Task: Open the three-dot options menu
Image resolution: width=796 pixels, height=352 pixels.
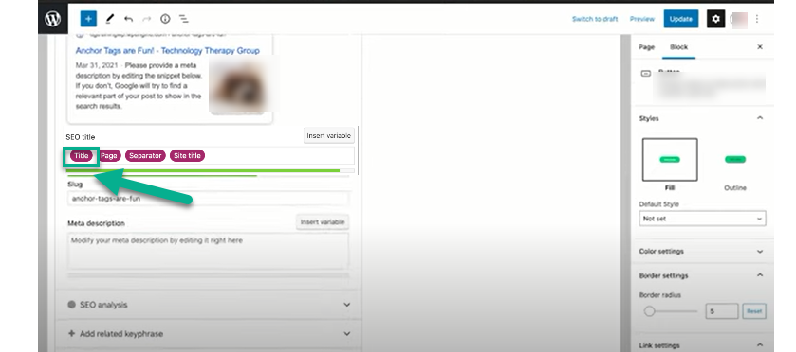Action: click(757, 19)
